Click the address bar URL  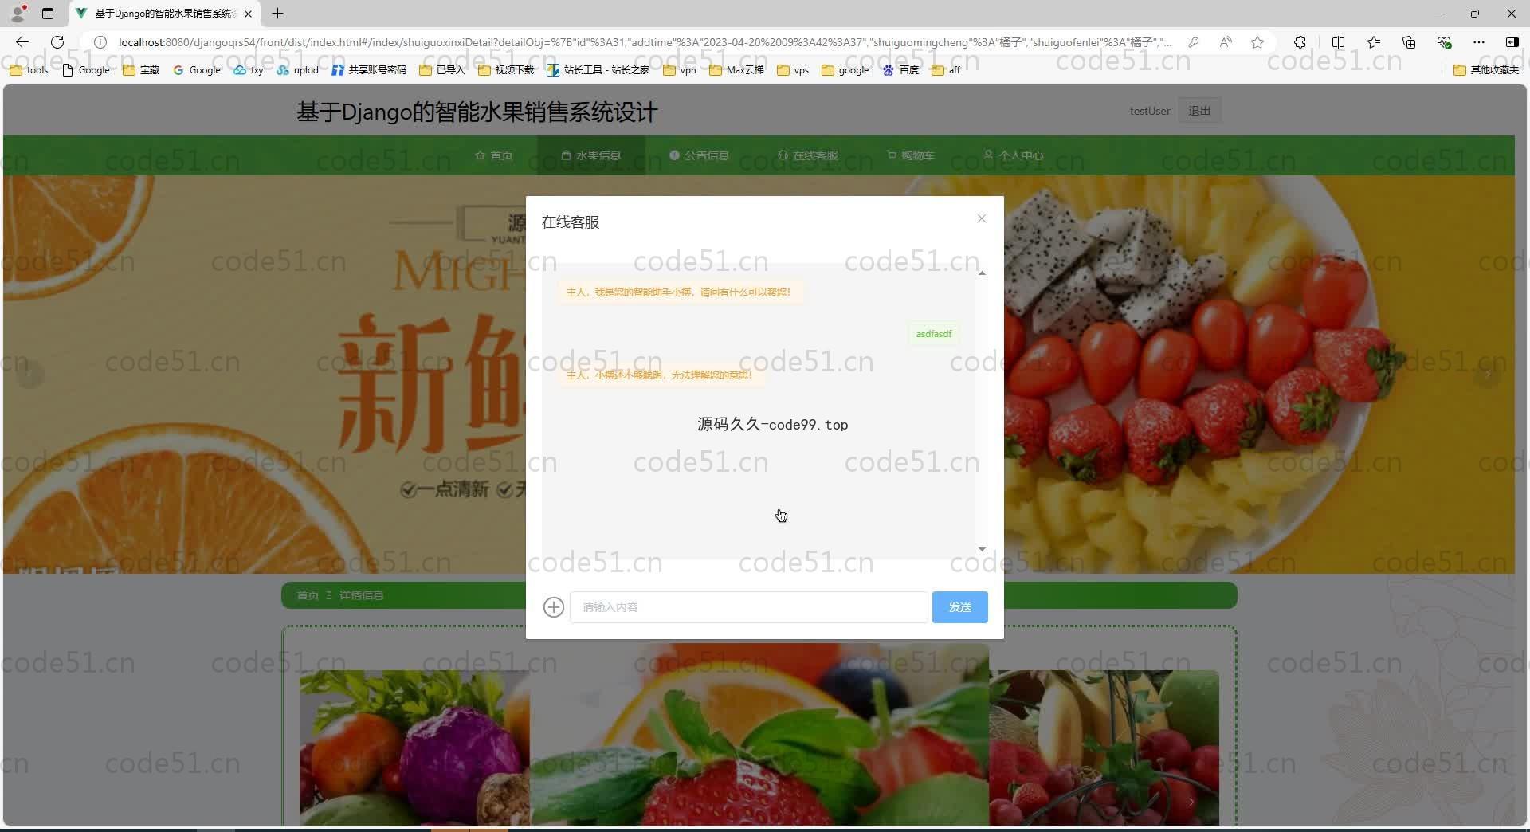click(x=644, y=42)
